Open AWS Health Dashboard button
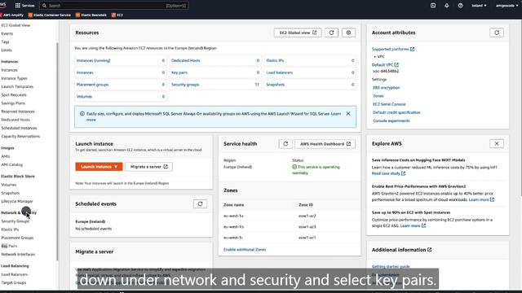 tap(325, 144)
